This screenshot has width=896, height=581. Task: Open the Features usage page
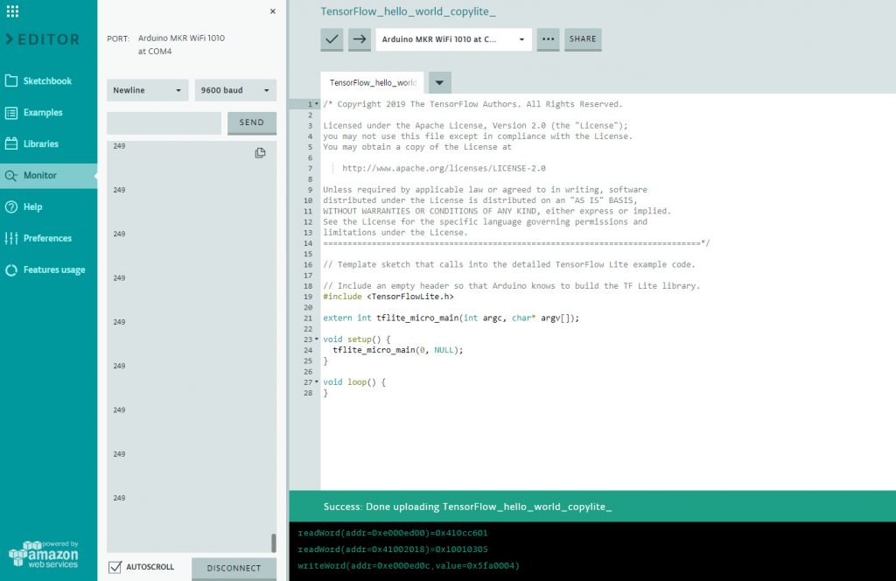click(x=52, y=269)
